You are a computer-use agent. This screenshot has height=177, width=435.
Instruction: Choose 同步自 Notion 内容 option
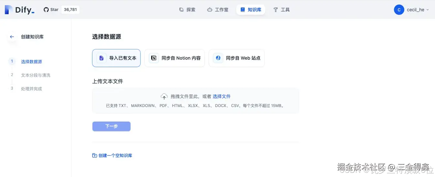click(175, 58)
